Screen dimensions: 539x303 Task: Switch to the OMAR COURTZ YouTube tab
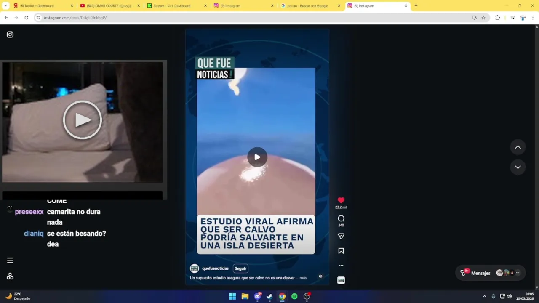(x=109, y=6)
